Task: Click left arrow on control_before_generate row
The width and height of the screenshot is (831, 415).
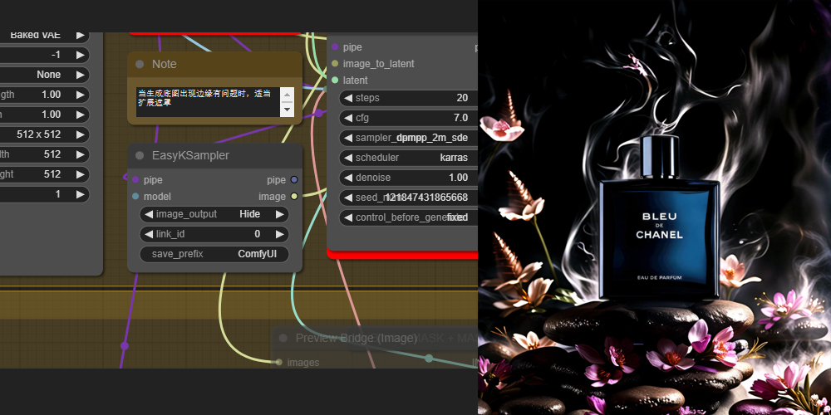Action: point(347,217)
